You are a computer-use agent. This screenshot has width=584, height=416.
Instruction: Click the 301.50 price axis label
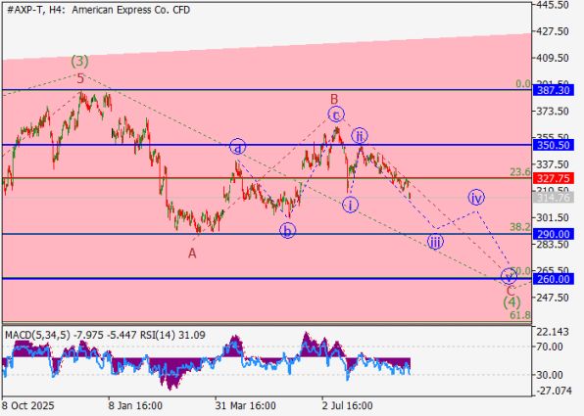coord(554,217)
